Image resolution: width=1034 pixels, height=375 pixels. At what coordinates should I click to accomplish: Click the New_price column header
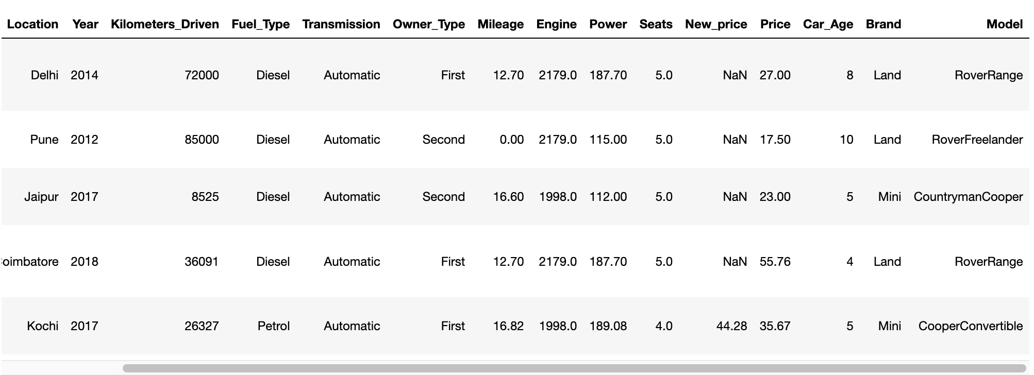click(x=715, y=24)
